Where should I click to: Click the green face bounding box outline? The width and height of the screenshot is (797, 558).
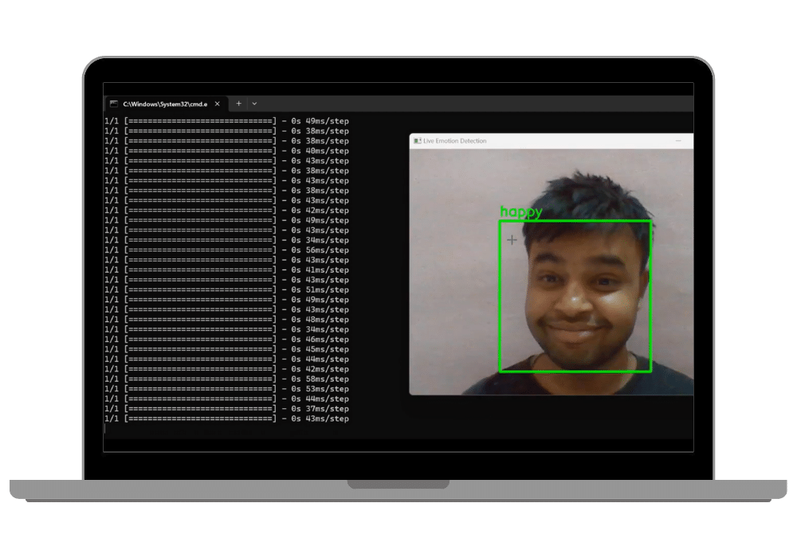(575, 220)
